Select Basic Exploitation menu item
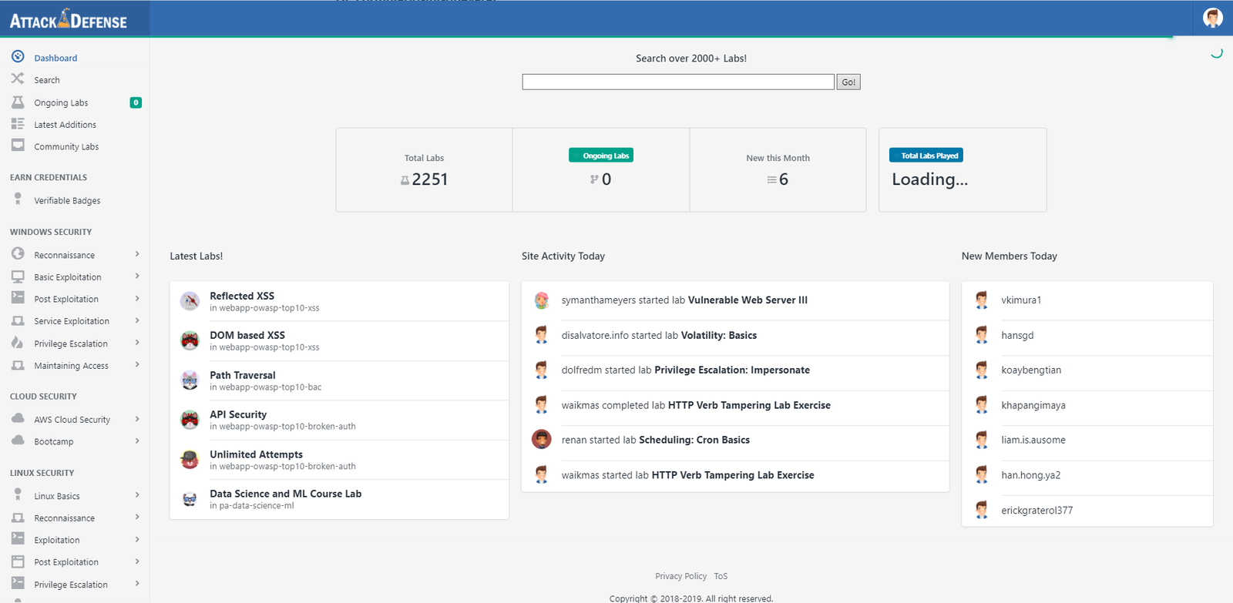 pyautogui.click(x=68, y=277)
